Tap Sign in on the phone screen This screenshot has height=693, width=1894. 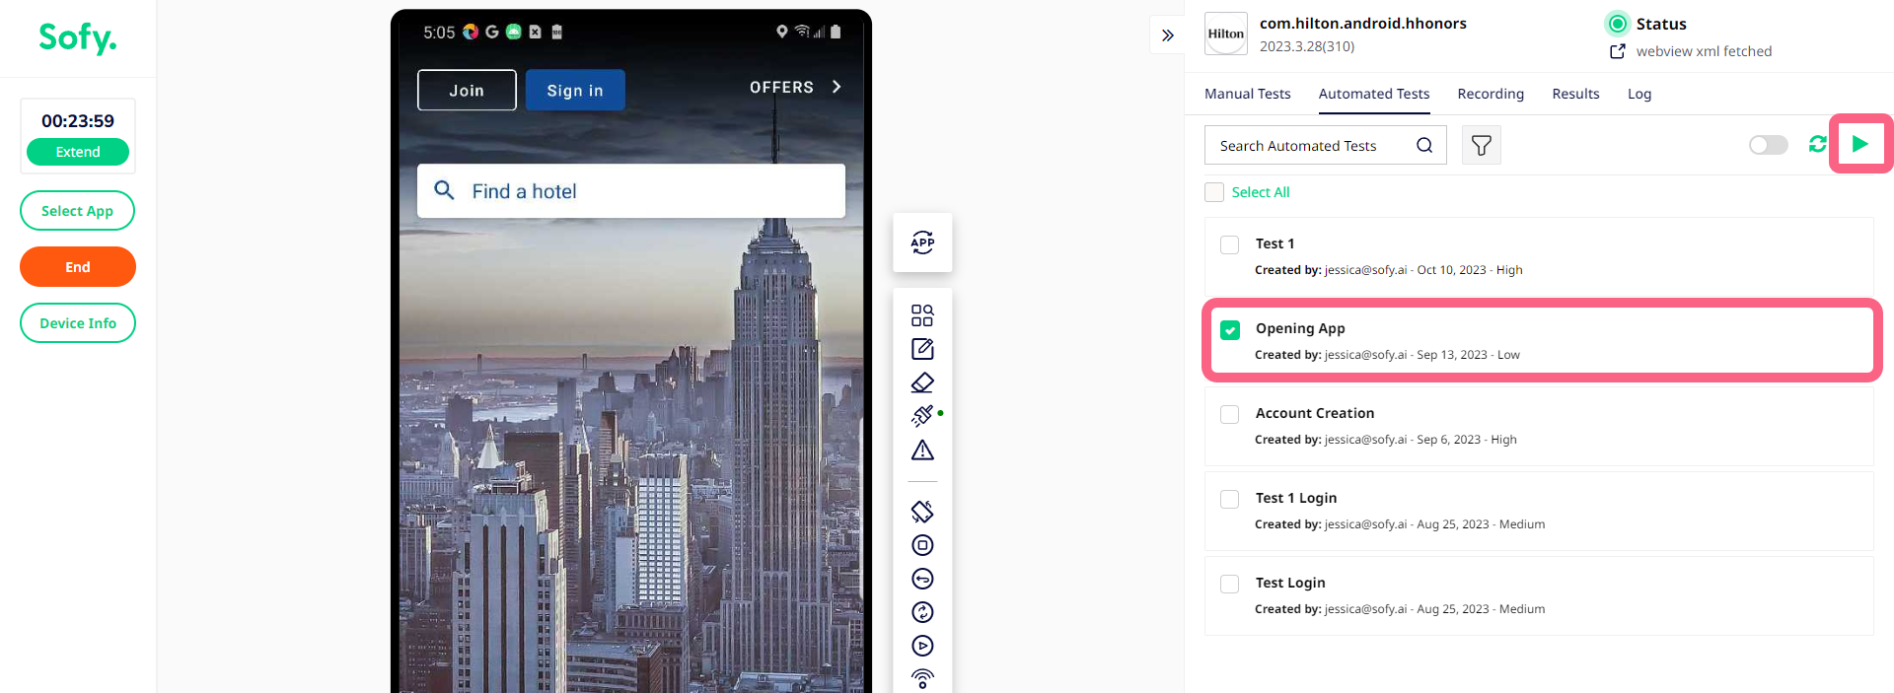(x=575, y=90)
